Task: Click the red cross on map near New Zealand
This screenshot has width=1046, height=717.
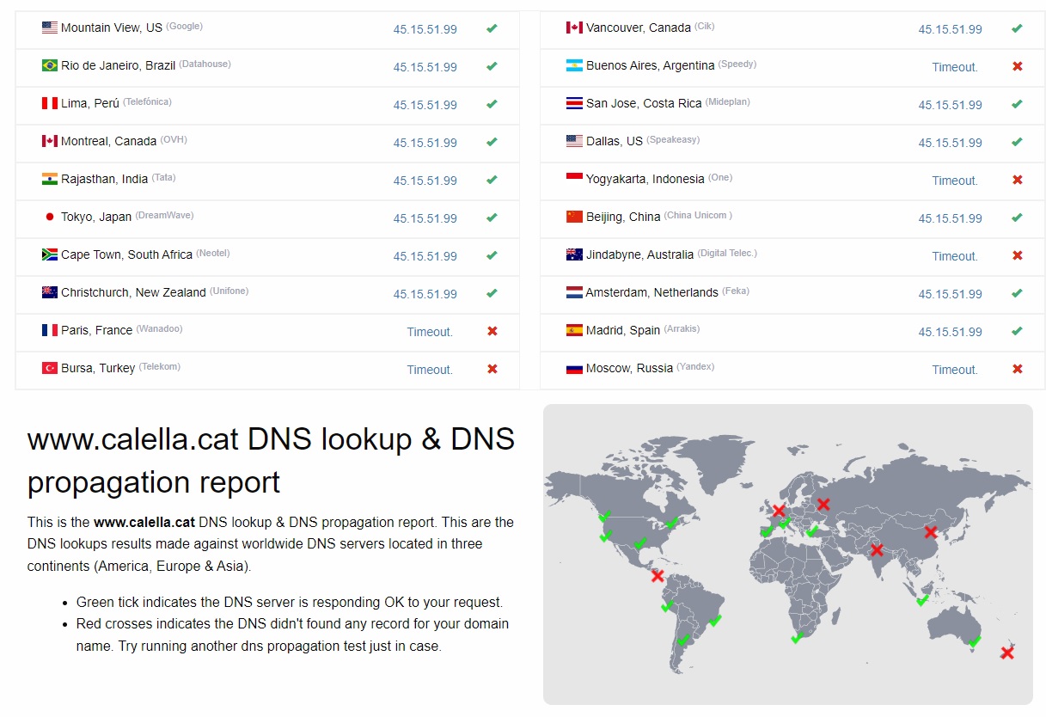Action: coord(1007,653)
